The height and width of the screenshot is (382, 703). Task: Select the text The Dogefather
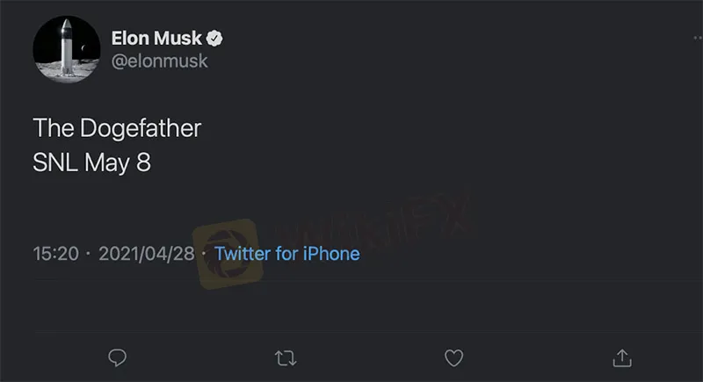pyautogui.click(x=117, y=128)
